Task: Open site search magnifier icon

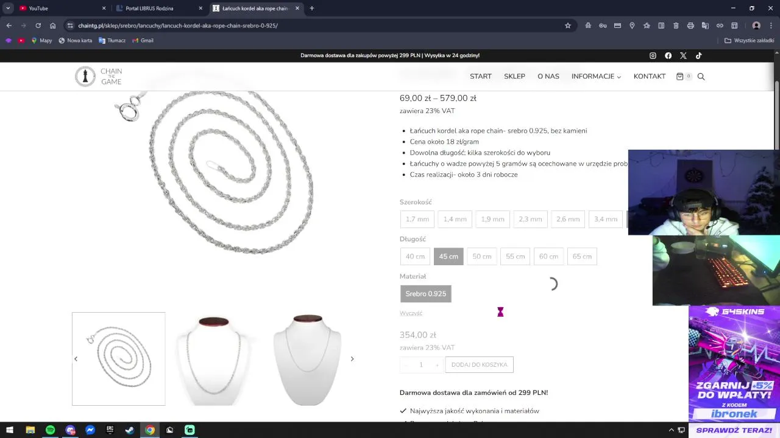Action: point(701,76)
